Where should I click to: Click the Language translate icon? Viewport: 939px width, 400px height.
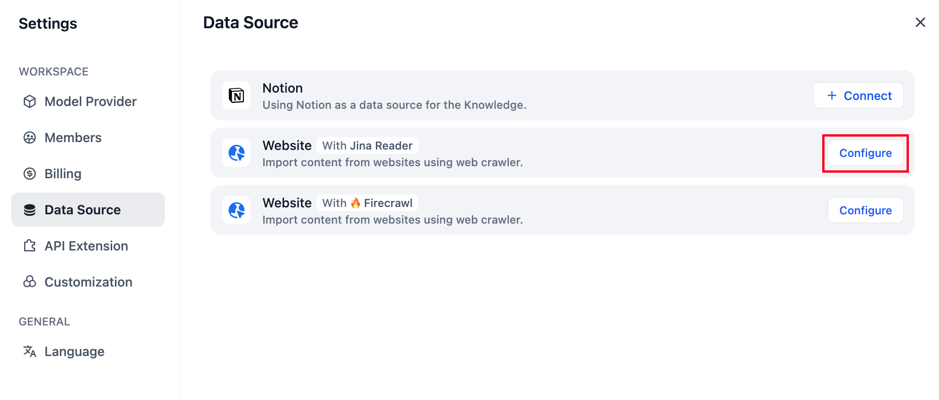(30, 351)
